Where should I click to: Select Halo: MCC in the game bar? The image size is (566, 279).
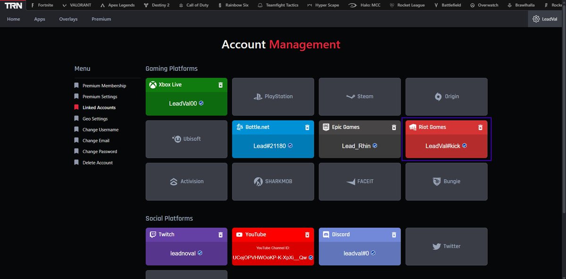coord(364,5)
